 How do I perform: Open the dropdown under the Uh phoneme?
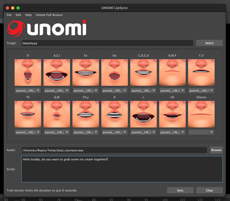(172, 132)
